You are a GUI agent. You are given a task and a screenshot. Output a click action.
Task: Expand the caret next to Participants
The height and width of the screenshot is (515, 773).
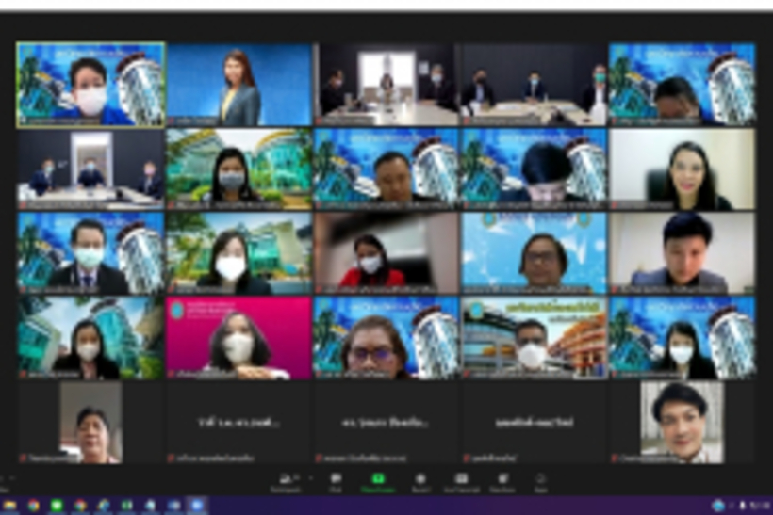pos(310,478)
